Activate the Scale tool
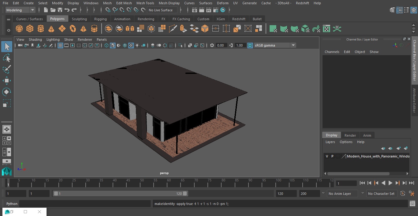 click(x=7, y=103)
